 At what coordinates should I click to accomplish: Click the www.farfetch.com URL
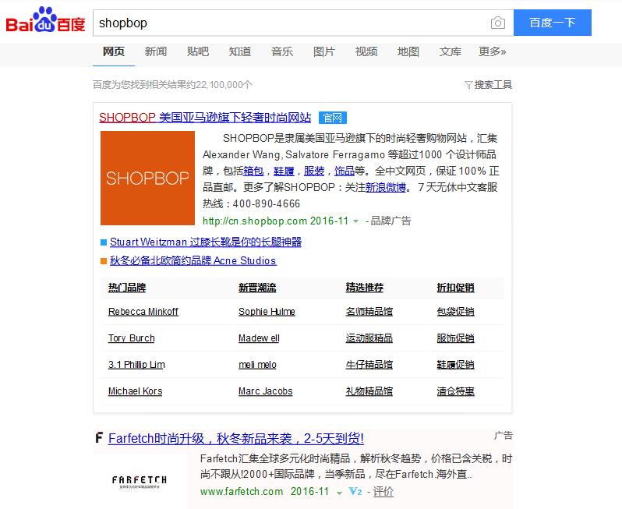point(242,492)
